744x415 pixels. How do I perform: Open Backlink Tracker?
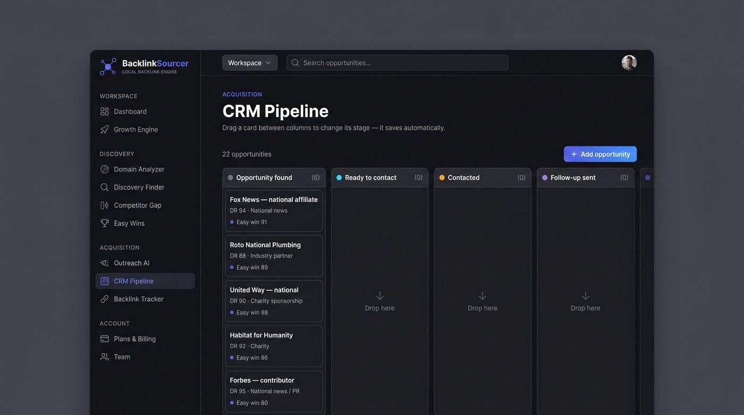145,300
